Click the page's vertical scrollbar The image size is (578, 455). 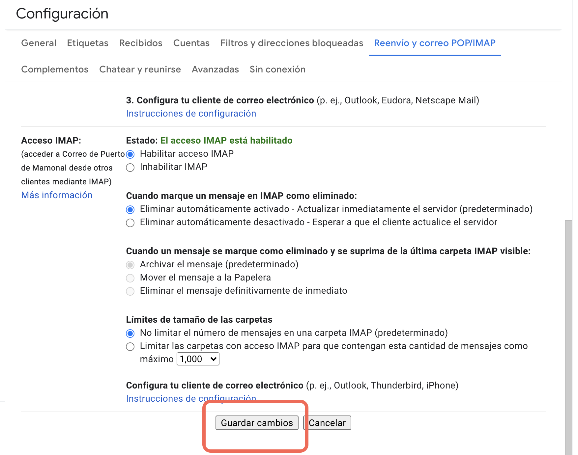click(x=568, y=329)
